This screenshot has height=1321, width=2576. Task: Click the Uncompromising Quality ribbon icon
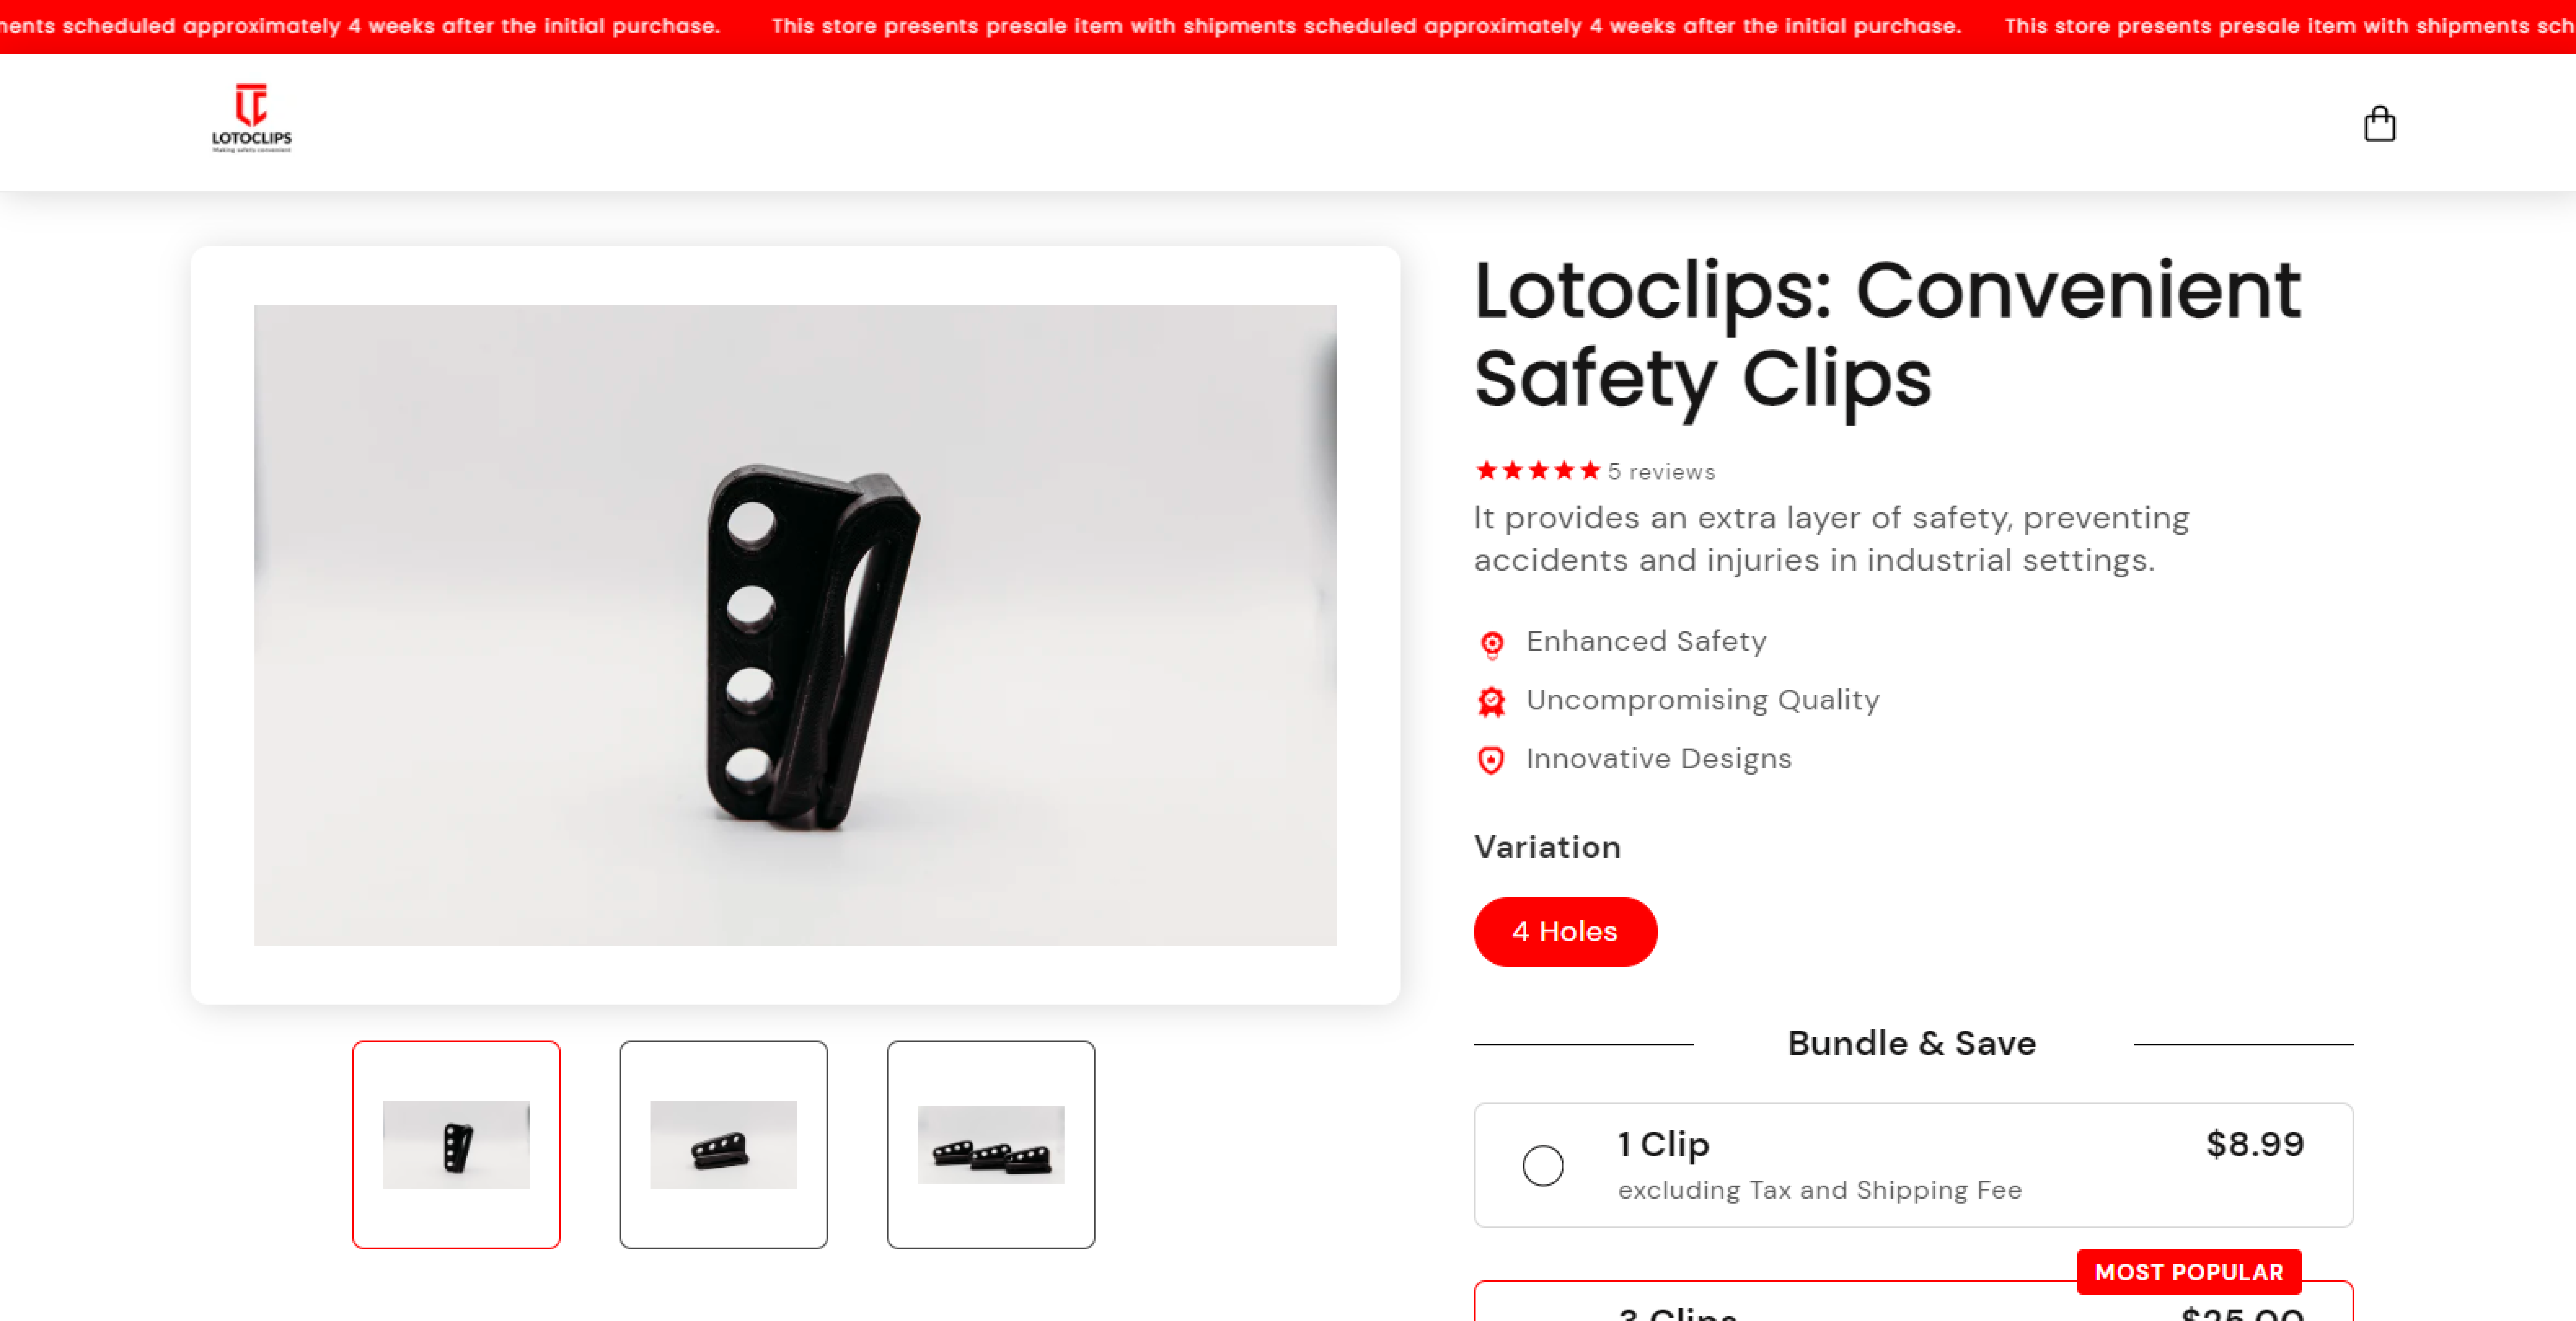(1491, 702)
